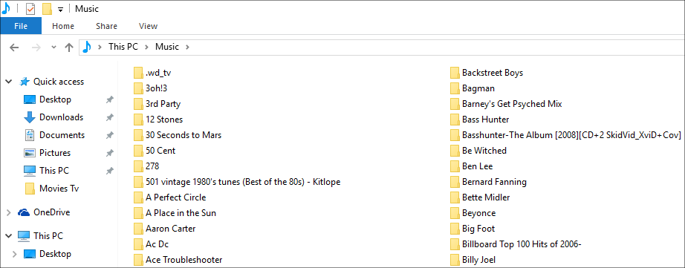Collapse the Quick access tree node

point(8,82)
